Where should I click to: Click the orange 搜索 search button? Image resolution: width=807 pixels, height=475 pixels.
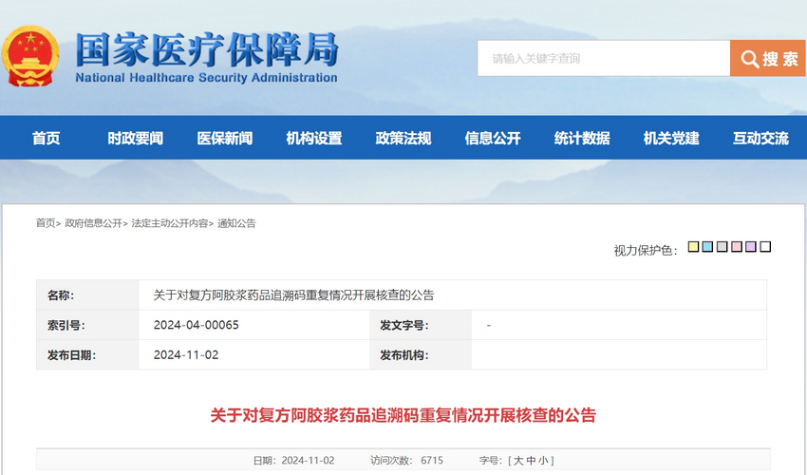pyautogui.click(x=767, y=58)
